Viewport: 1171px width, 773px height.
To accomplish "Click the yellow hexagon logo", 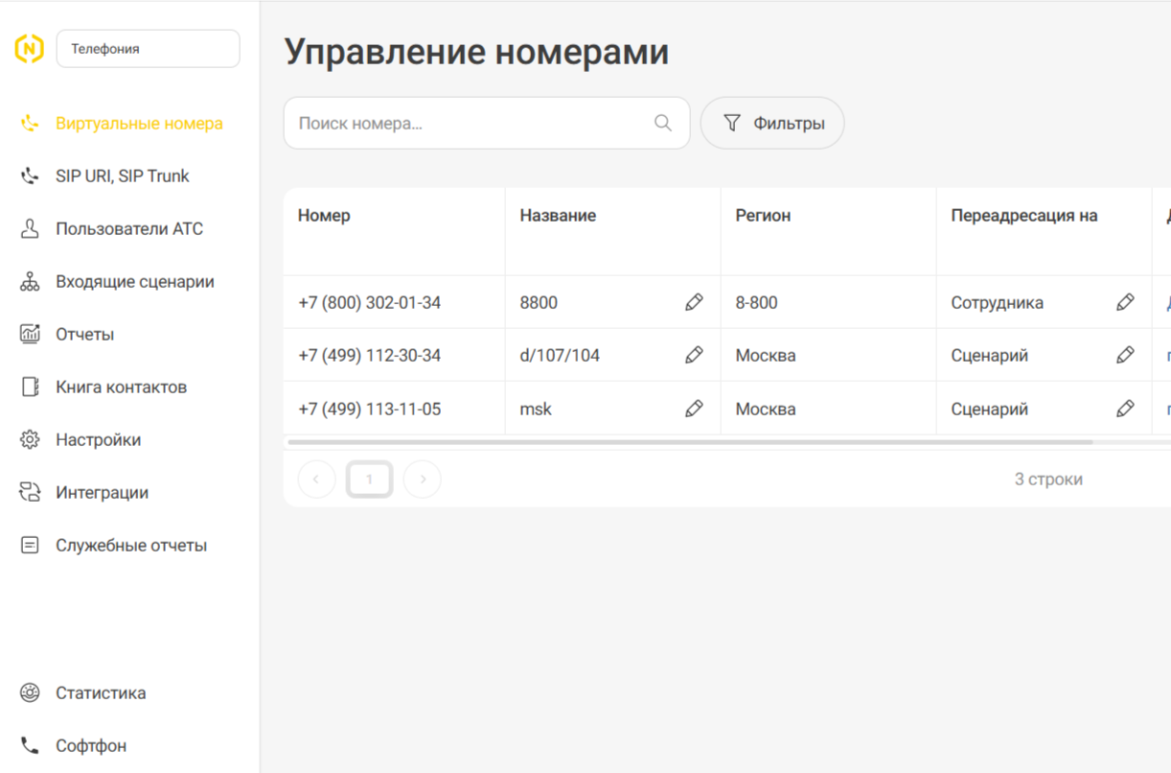I will pyautogui.click(x=30, y=48).
